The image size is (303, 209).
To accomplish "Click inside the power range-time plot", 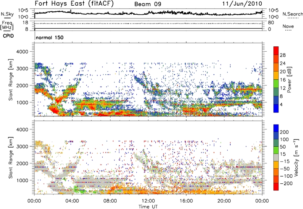I will pyautogui.click(x=148, y=80).
